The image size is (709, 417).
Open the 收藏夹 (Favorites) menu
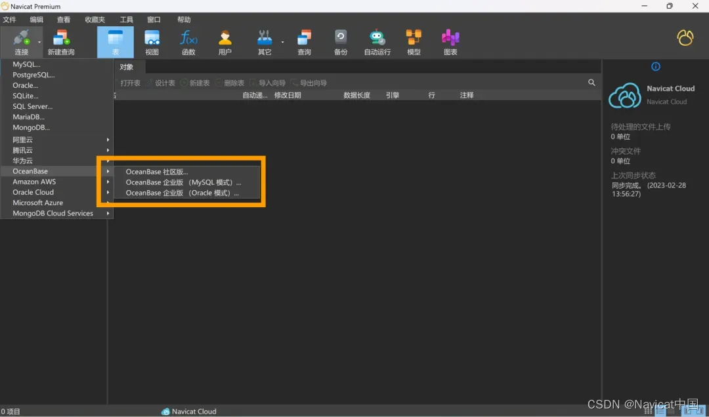[x=95, y=20]
